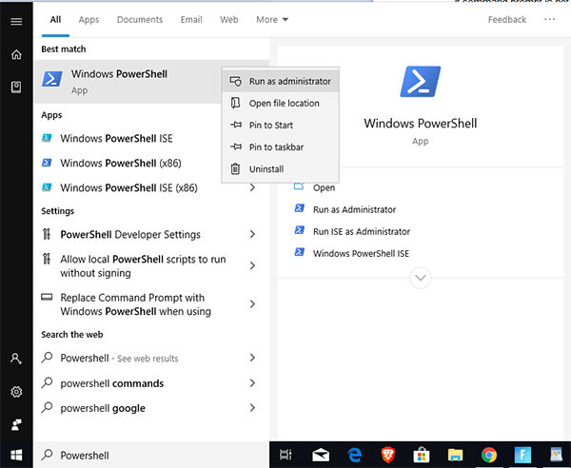
Task: Open the Settings gear in the sidebar
Action: click(x=16, y=392)
